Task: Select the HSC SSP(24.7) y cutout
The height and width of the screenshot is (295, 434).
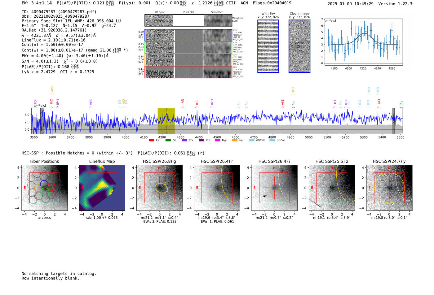Action: pos(389,188)
